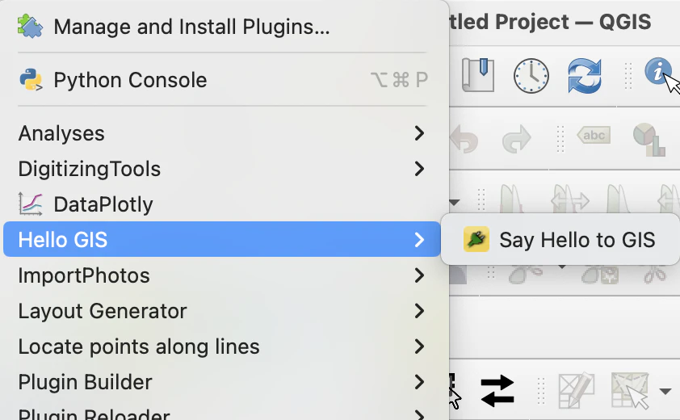Click the Hello GIS menu entry
This screenshot has width=680, height=420.
(x=222, y=240)
